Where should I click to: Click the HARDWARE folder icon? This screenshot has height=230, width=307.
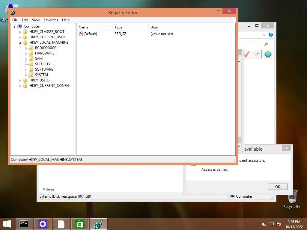(x=31, y=53)
